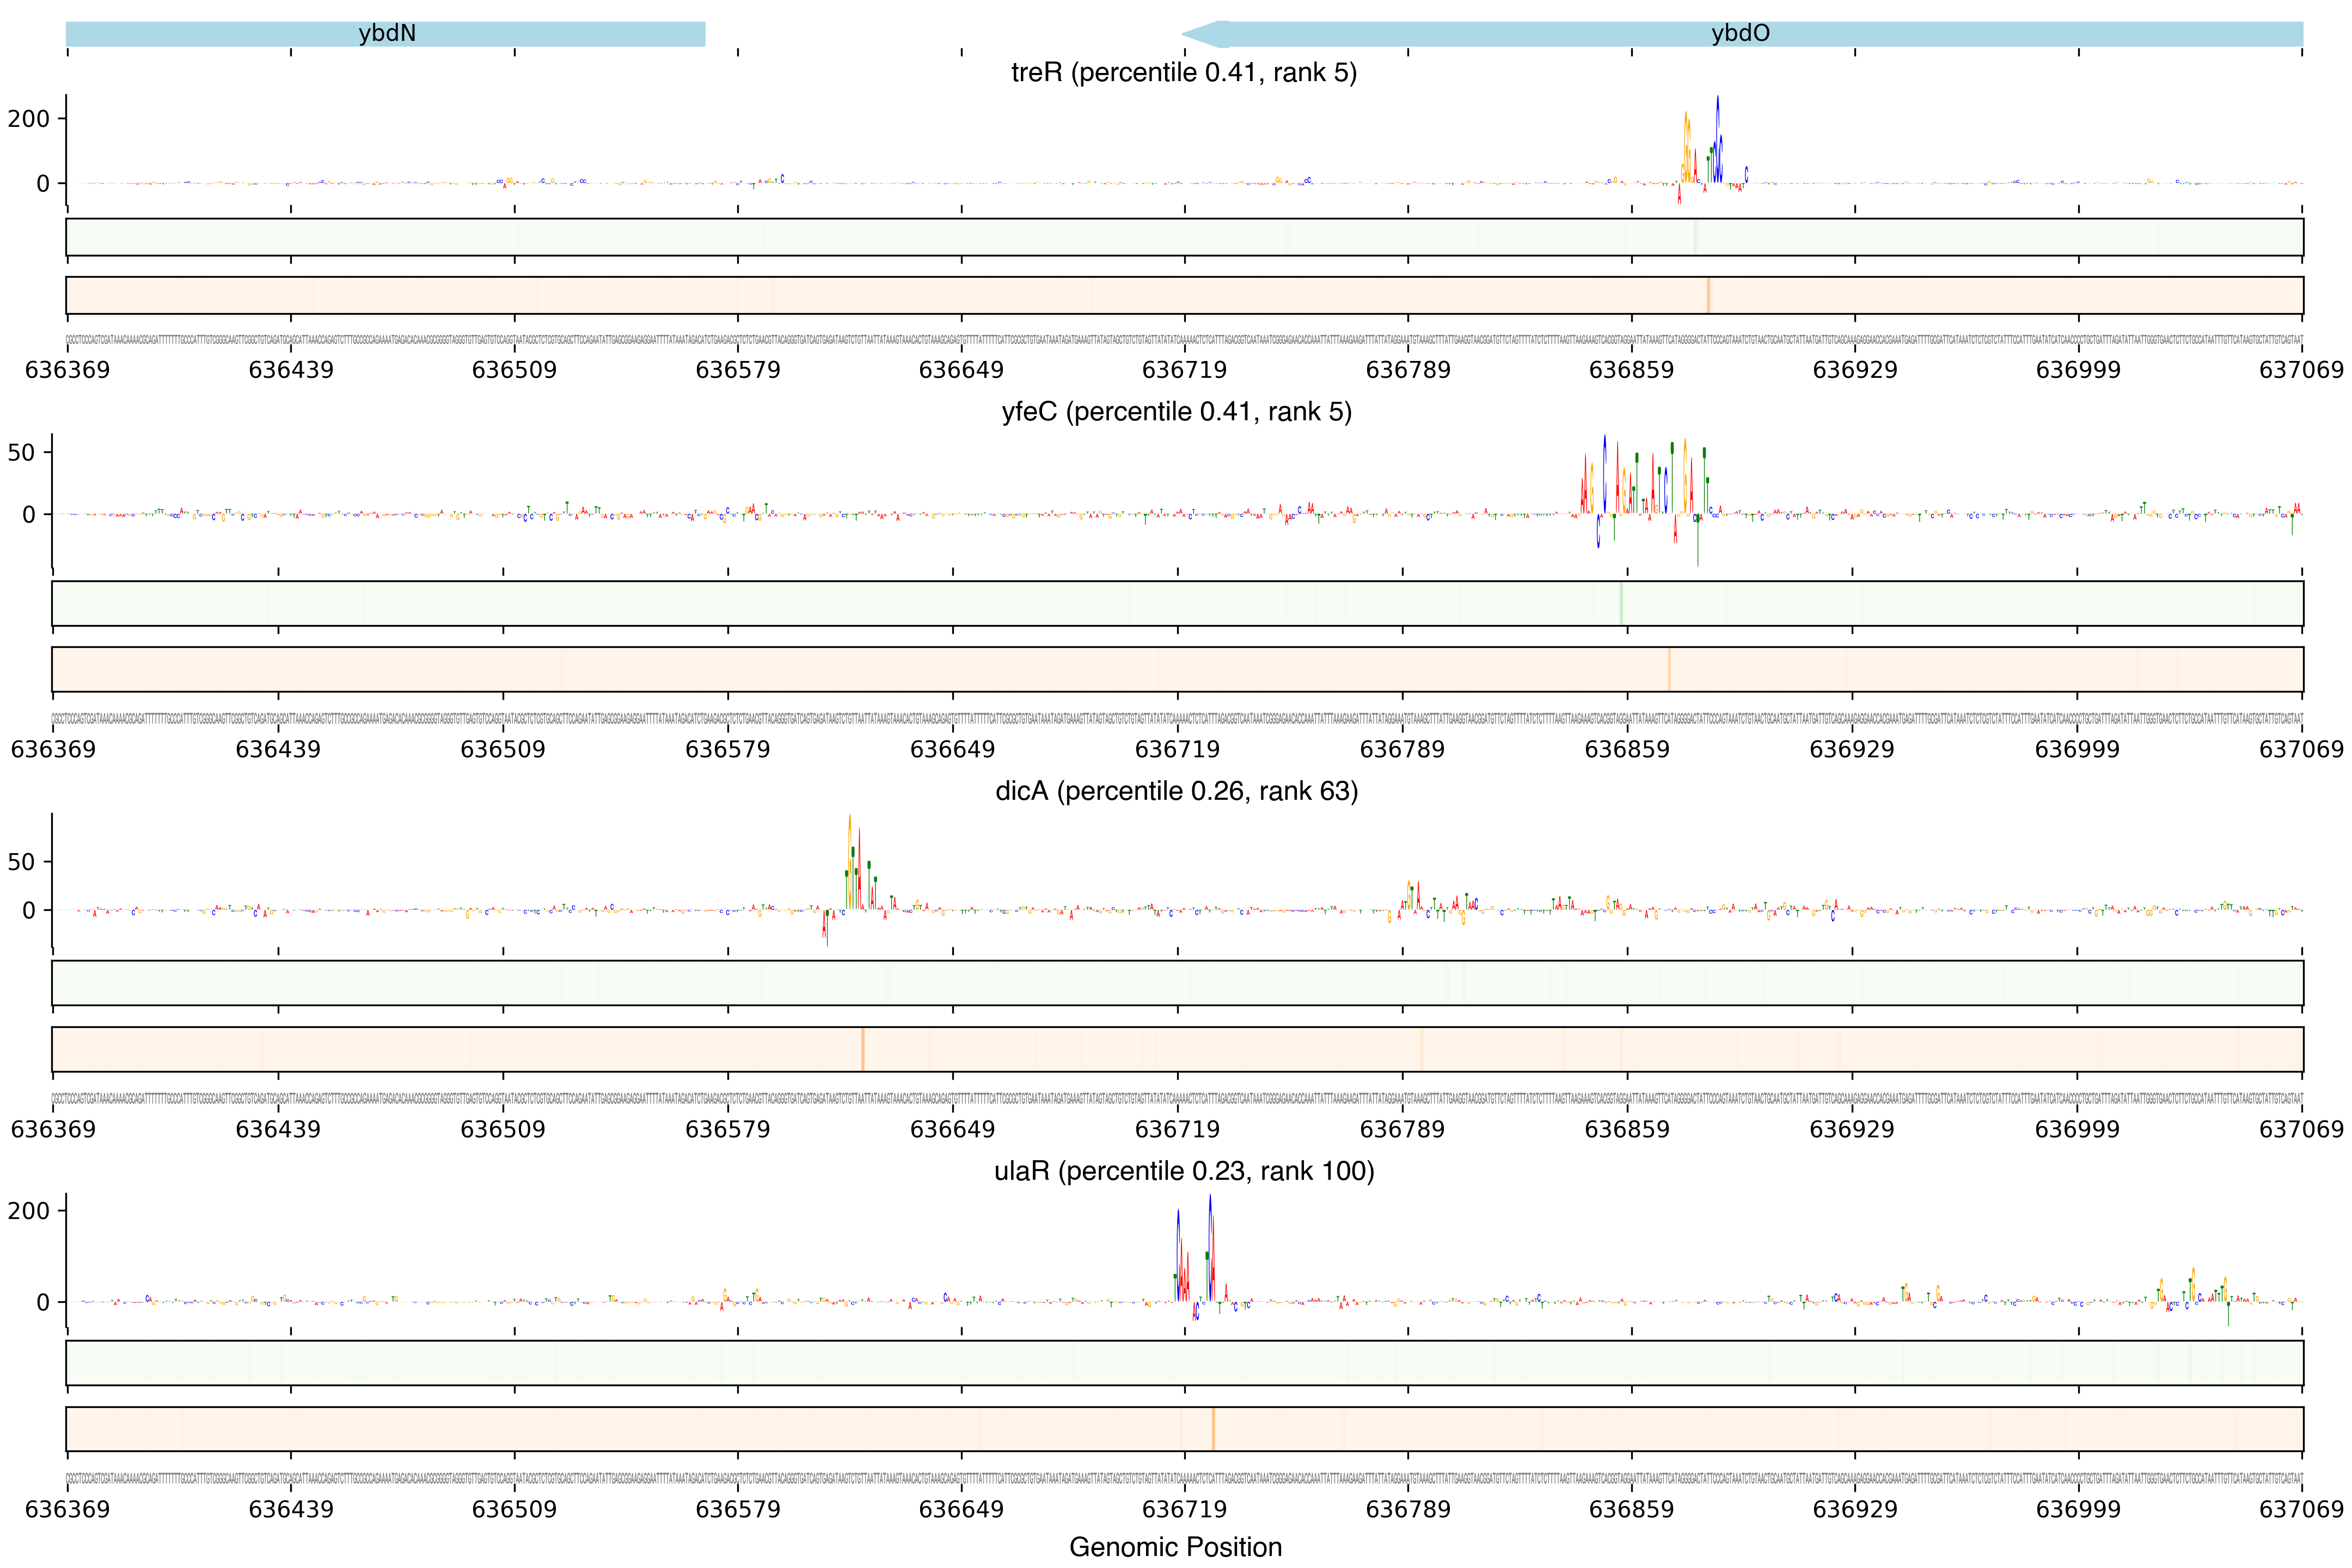2352x1568 pixels.
Task: Click the Genomic Position axis label
Action: tap(1175, 1547)
